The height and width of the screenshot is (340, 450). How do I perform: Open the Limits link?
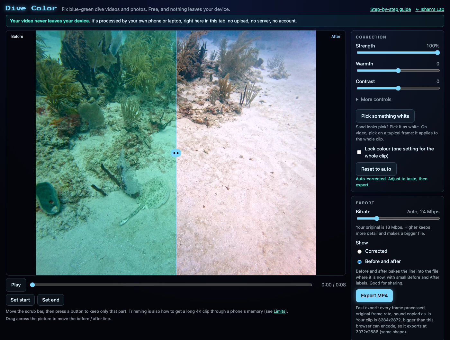click(279, 311)
